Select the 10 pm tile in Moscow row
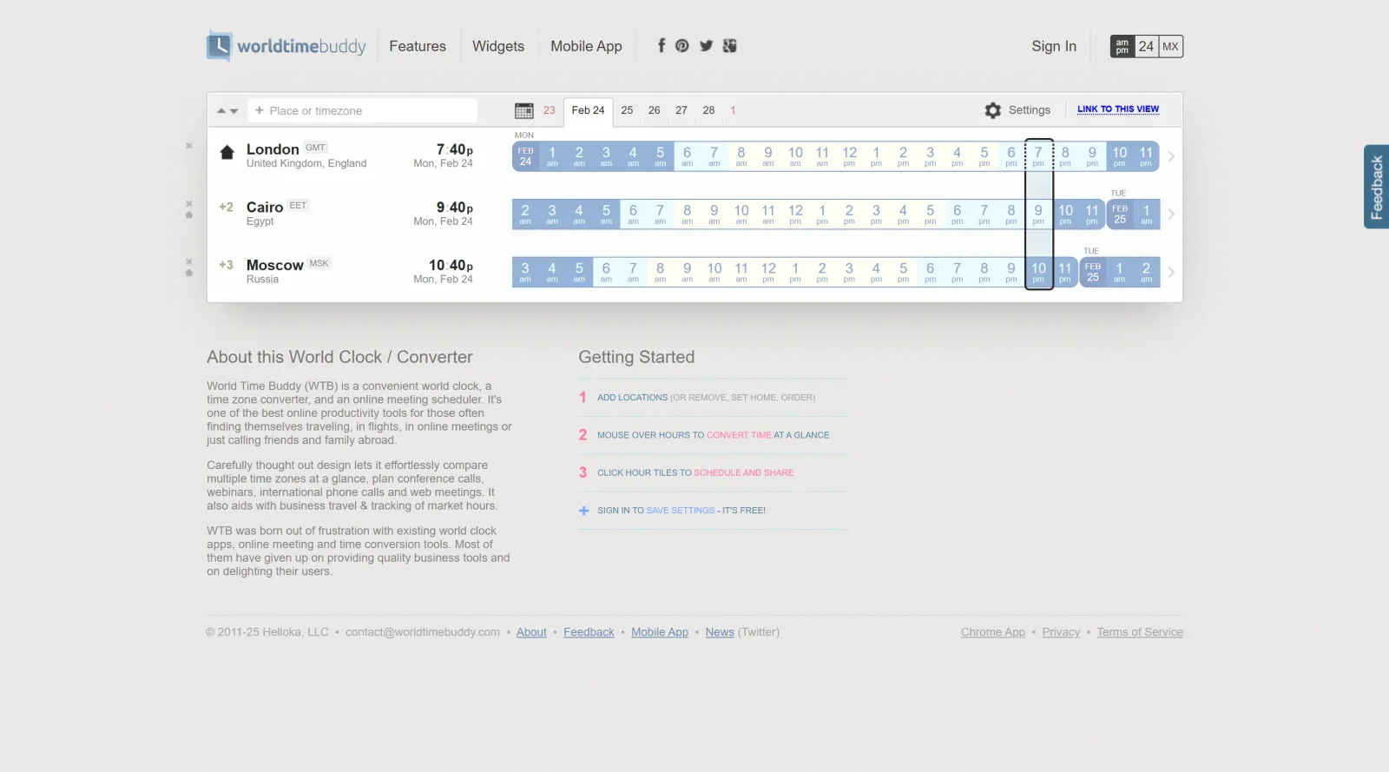Viewport: 1389px width, 772px height. [x=1038, y=272]
